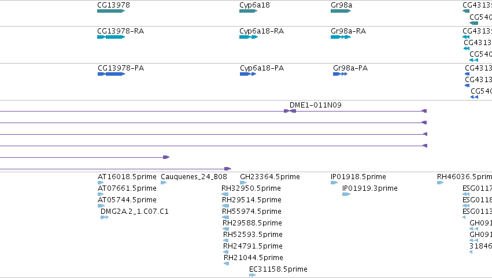The image size is (492, 278).
Task: Open the RH52593.5prime EST label
Action: 253,235
